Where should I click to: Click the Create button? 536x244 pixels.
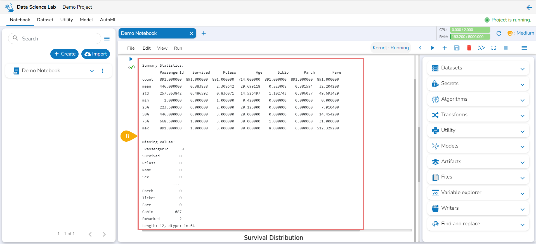click(x=65, y=54)
